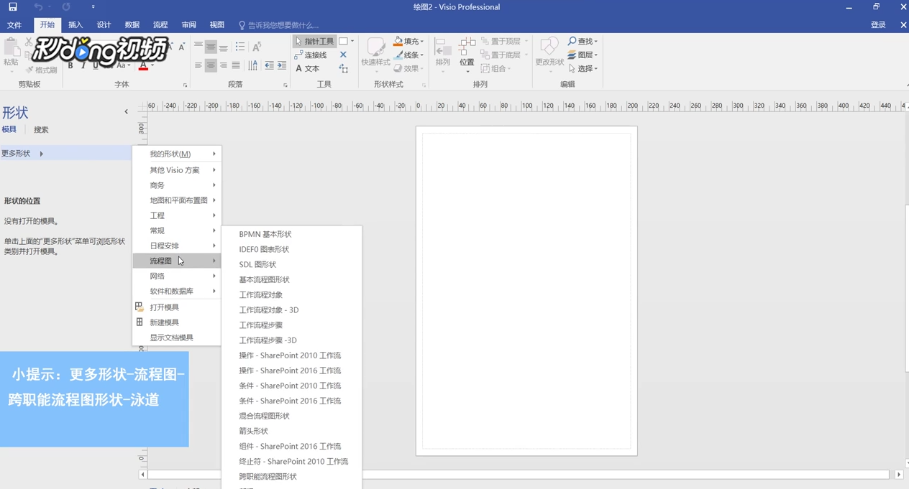Toggle justify text alignment
909x489 pixels.
pyautogui.click(x=236, y=65)
